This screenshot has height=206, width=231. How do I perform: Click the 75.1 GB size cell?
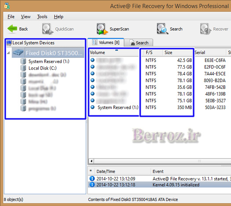(185, 101)
